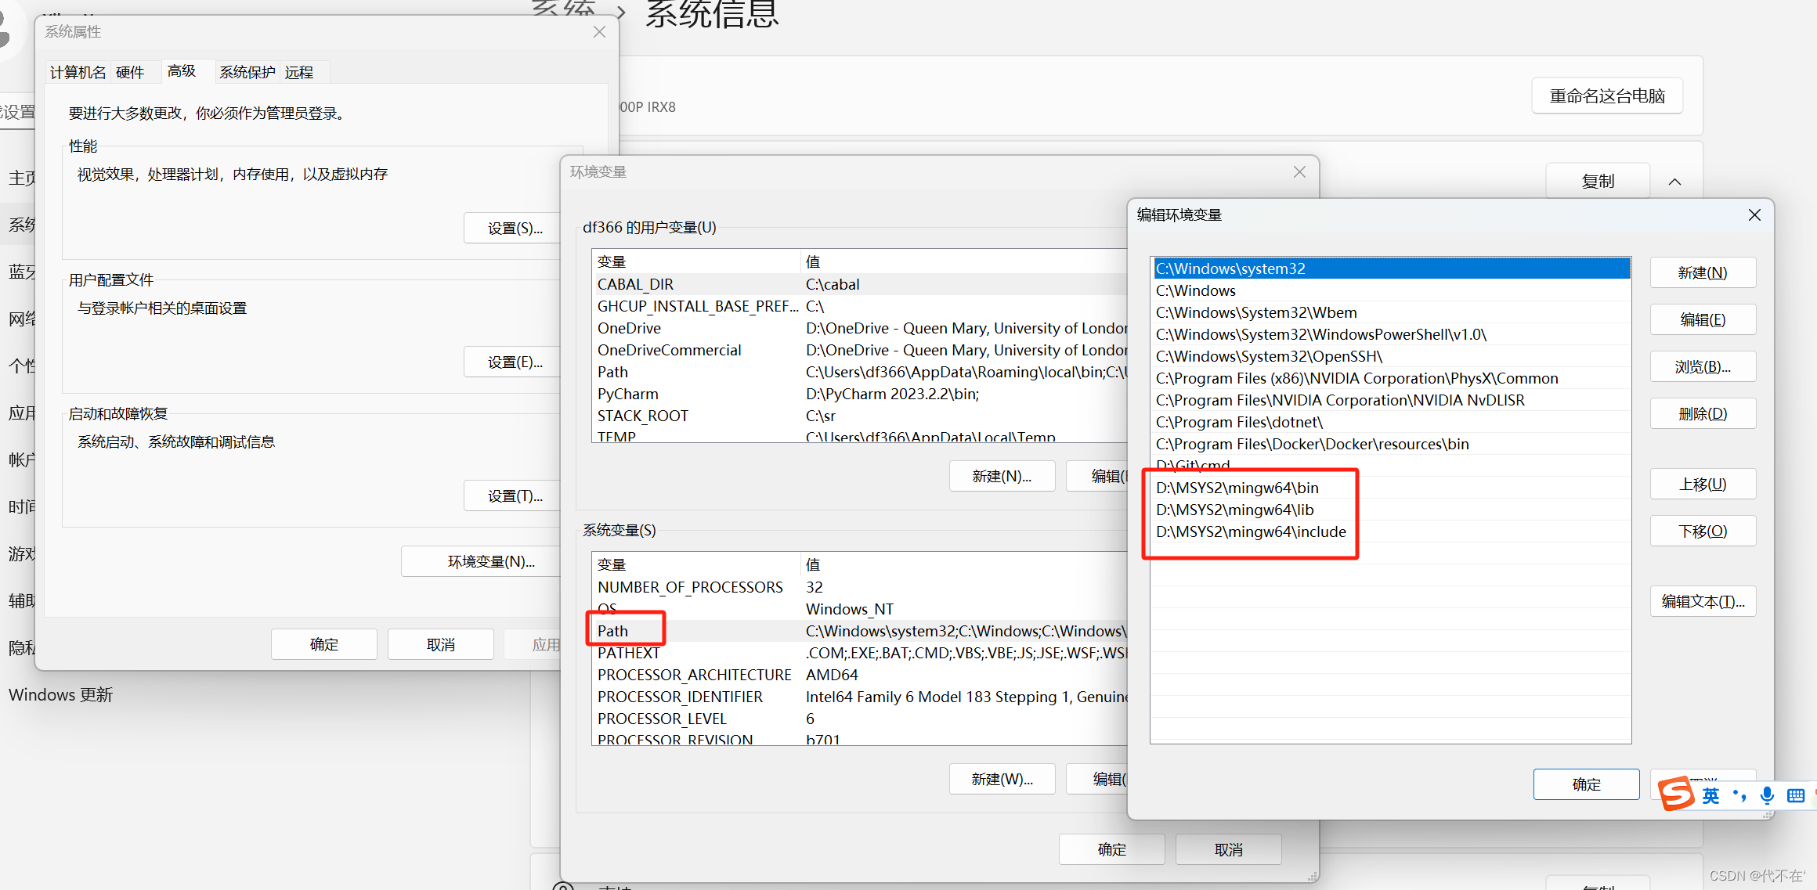The image size is (1817, 890).
Task: Select the 硬件 tab
Action: (x=130, y=73)
